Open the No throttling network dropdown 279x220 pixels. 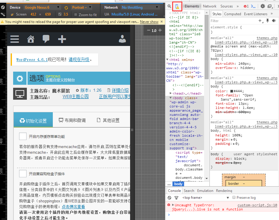tap(140, 7)
